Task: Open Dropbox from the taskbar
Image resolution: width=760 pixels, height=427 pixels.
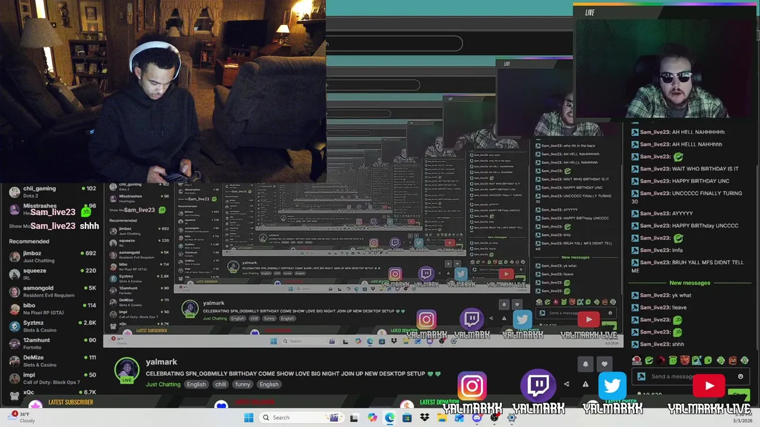Action: [425, 418]
